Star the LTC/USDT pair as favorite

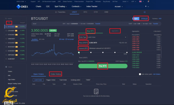click(6, 31)
